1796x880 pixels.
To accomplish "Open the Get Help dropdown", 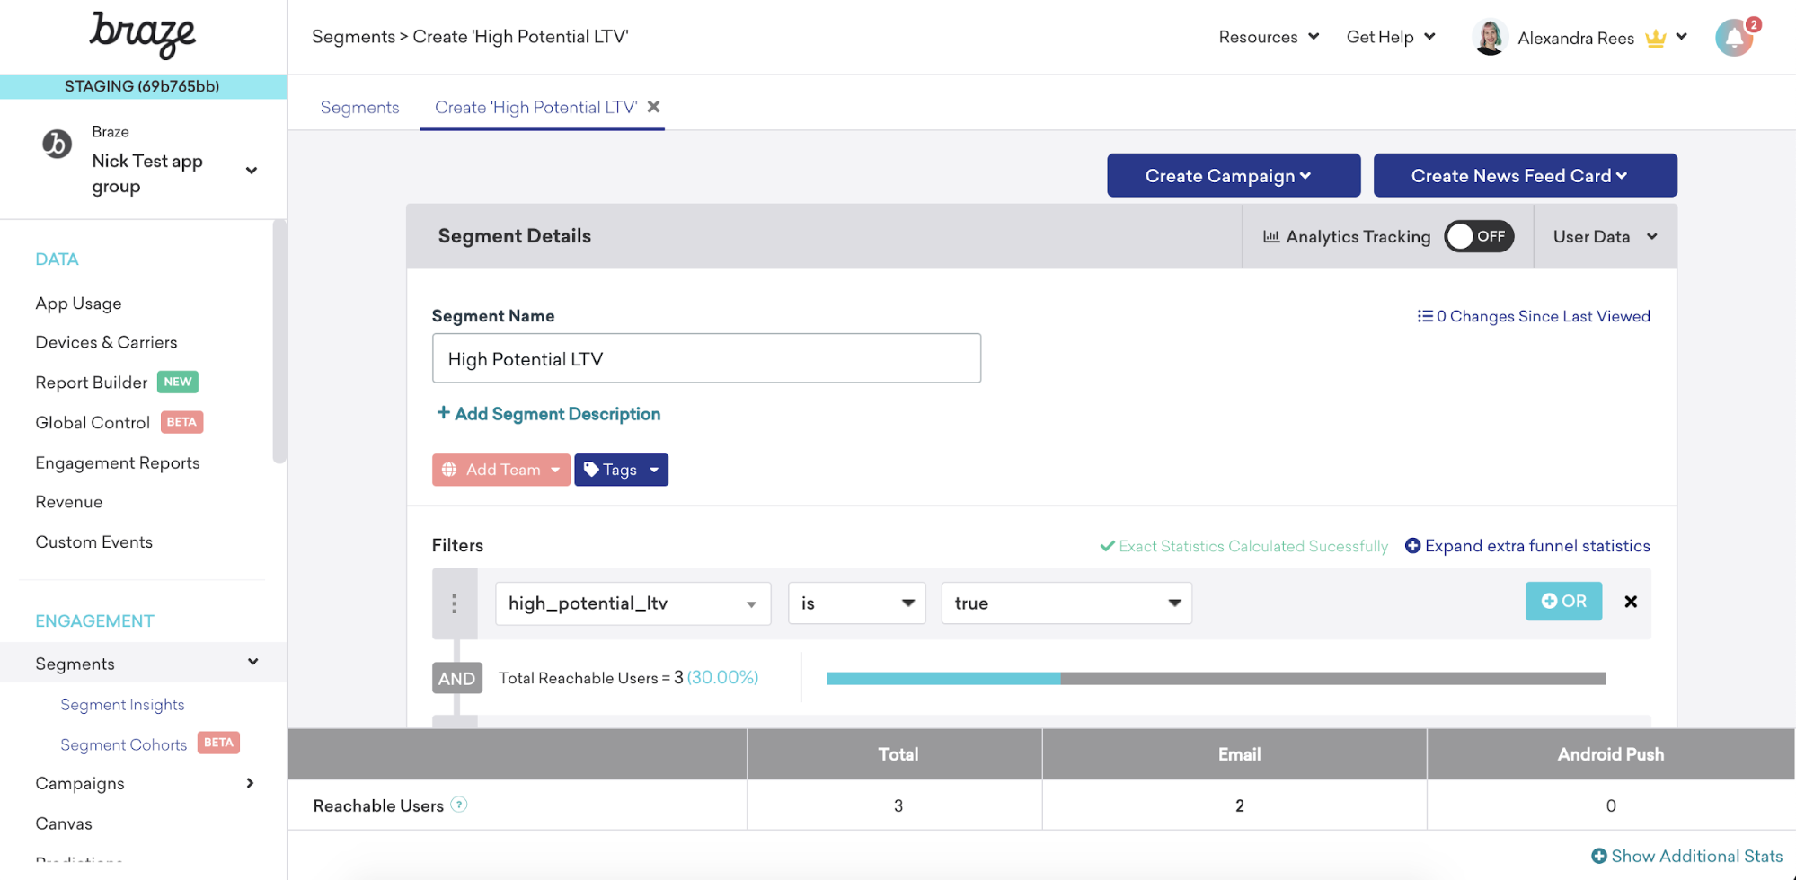I will click(1391, 37).
